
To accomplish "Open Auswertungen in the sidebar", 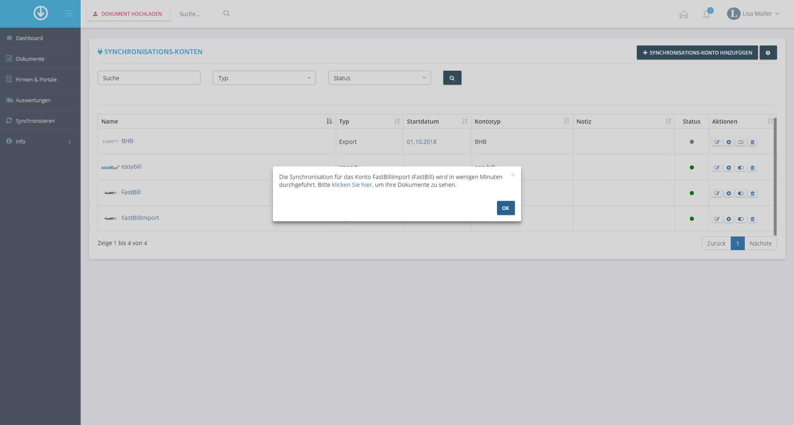I will click(40, 100).
